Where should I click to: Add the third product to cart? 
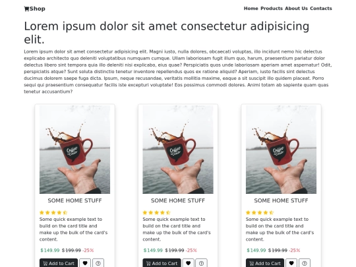[265, 263]
